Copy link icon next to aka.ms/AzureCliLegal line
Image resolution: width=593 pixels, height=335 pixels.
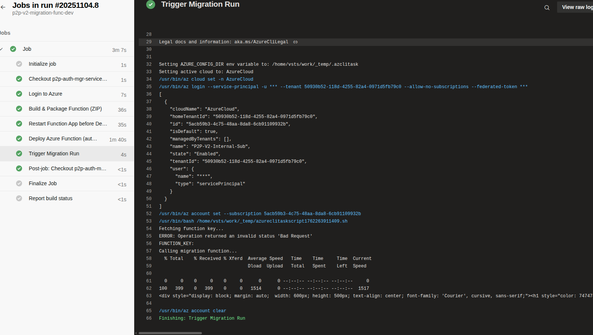point(295,42)
